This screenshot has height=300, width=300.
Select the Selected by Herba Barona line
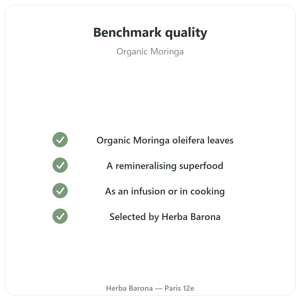pyautogui.click(x=165, y=217)
